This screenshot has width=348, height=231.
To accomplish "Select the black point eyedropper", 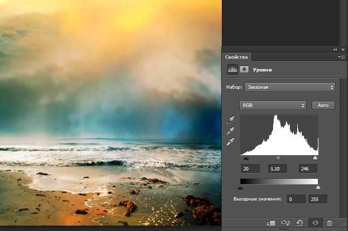I will click(230, 120).
